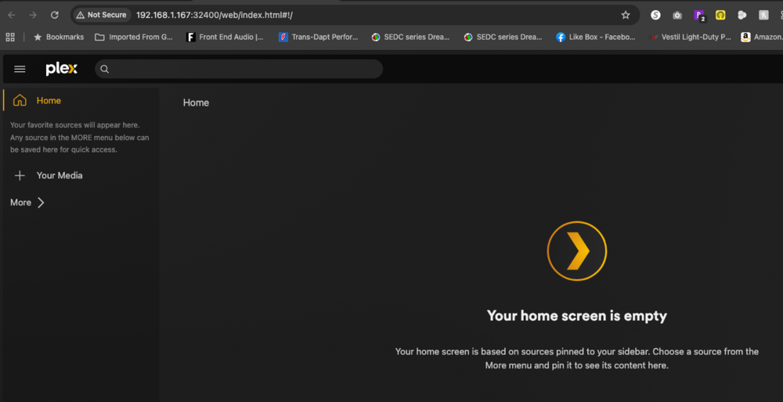Bookmark this page with the star
This screenshot has width=783, height=402.
tap(625, 15)
